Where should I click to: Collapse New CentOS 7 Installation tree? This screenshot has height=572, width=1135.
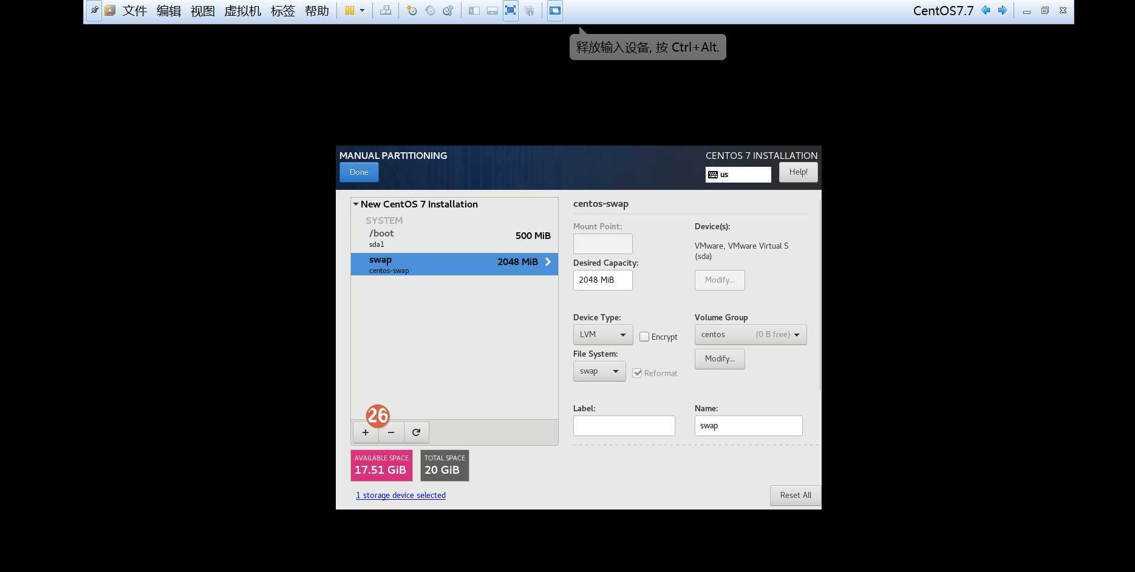356,204
